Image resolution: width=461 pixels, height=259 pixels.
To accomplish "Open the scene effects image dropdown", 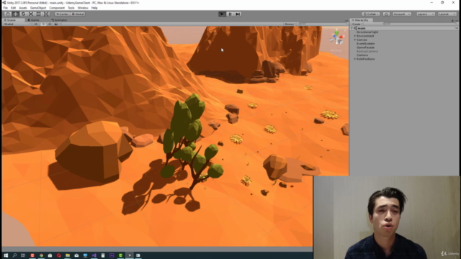I will click(x=58, y=24).
